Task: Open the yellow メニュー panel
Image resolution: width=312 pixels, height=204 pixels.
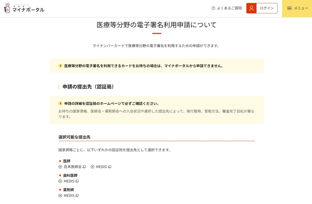Action: click(x=297, y=8)
